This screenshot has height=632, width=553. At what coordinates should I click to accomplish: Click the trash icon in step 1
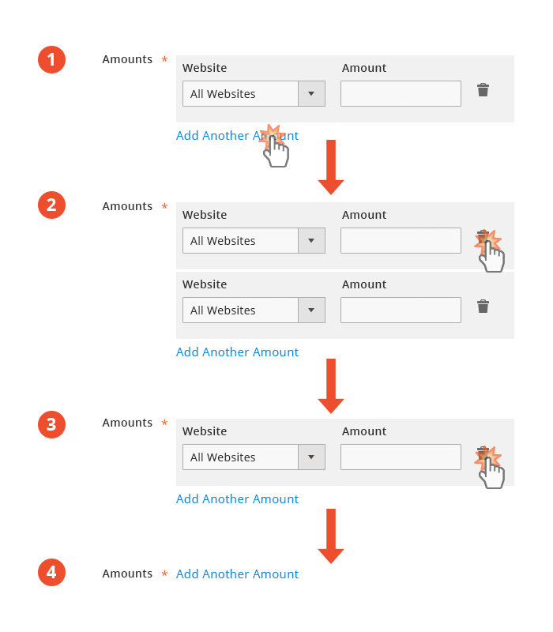click(x=483, y=90)
